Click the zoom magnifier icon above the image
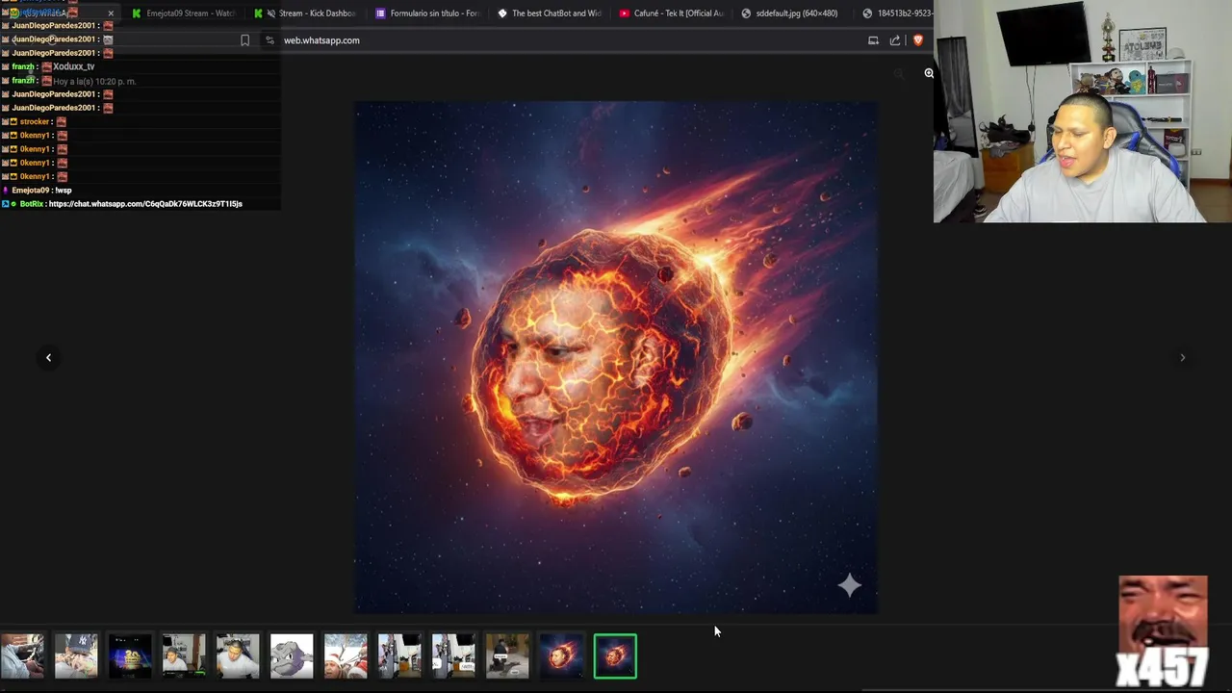The image size is (1232, 693). pyautogui.click(x=929, y=73)
